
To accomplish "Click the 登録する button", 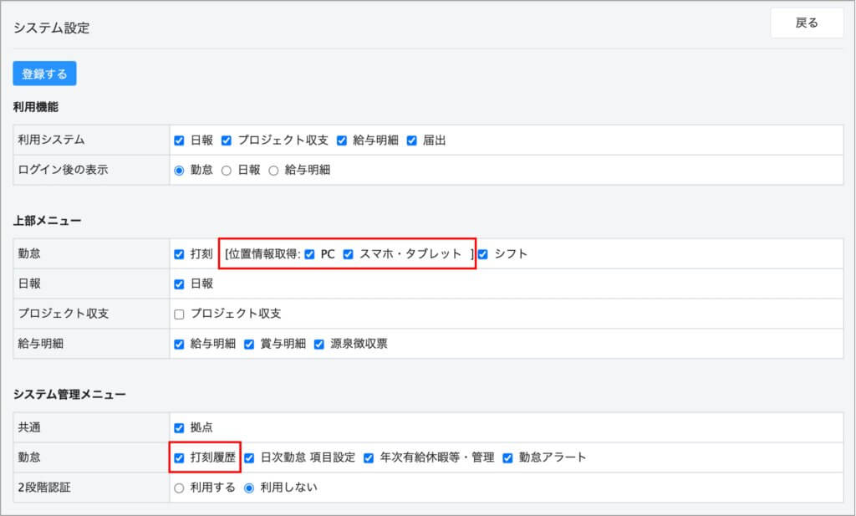I will [44, 74].
